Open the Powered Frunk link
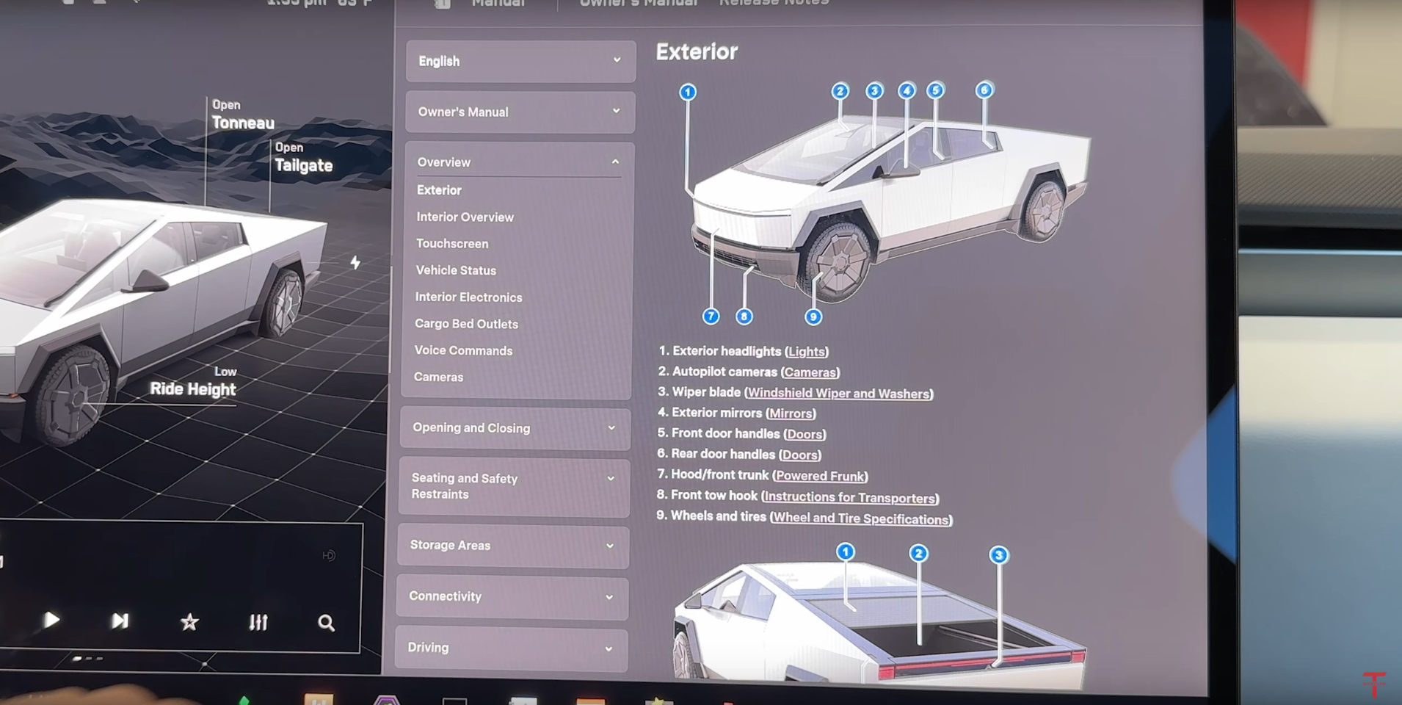Viewport: 1402px width, 705px height. (820, 477)
